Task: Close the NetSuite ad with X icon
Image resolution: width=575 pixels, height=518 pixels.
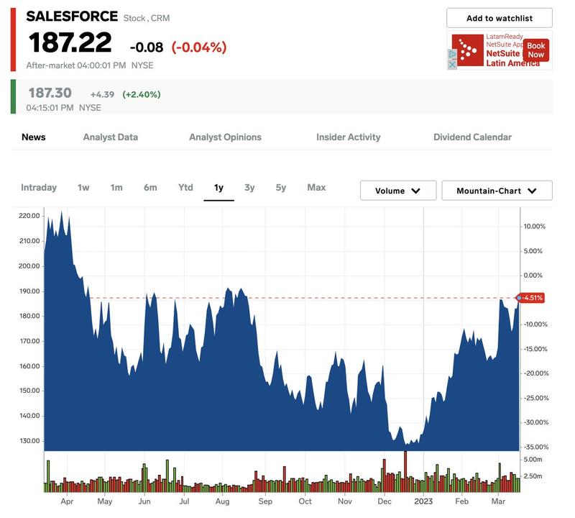Action: [452, 65]
